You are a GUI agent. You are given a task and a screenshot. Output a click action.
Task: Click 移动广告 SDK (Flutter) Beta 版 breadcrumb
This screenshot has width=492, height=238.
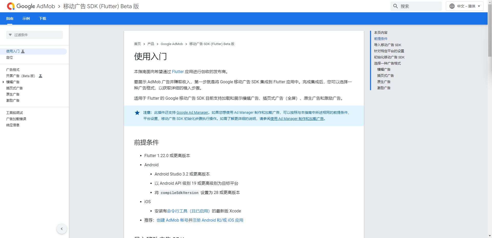[x=212, y=44]
